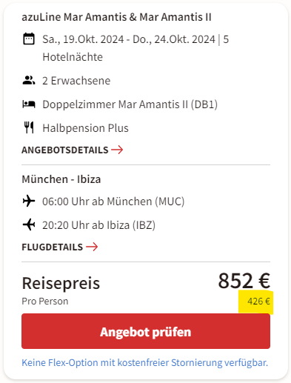
Task: Click the calendar icon beside travel dates
Action: pyautogui.click(x=29, y=39)
